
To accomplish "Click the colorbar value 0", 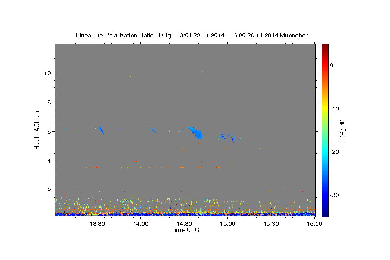I will [332, 65].
